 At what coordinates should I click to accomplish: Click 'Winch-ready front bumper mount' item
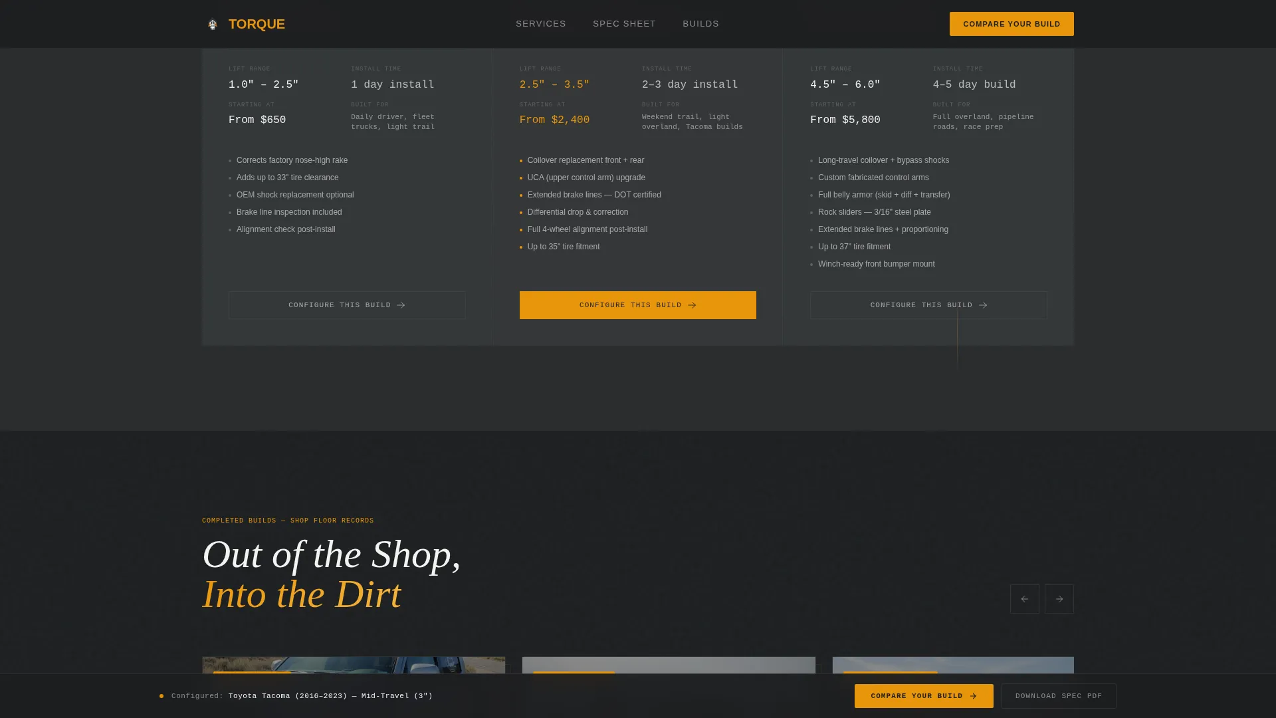[x=876, y=264]
